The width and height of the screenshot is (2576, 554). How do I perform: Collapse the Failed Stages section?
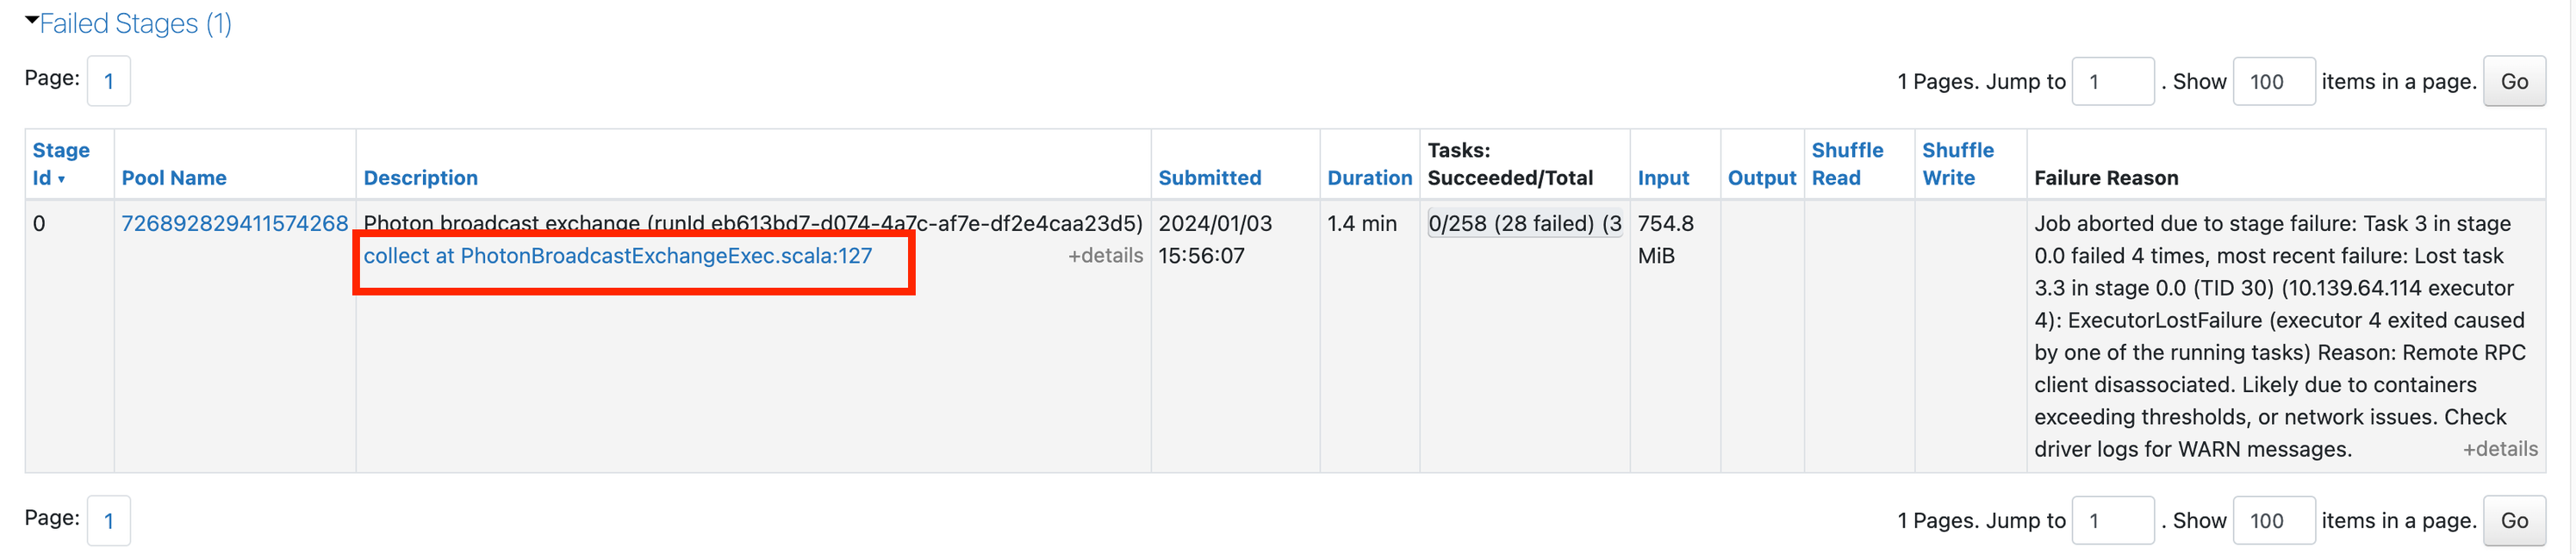pyautogui.click(x=130, y=24)
